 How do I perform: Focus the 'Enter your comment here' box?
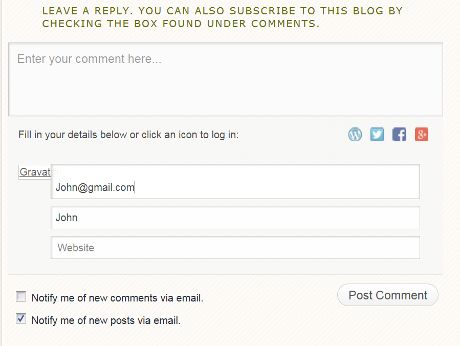coord(225,79)
